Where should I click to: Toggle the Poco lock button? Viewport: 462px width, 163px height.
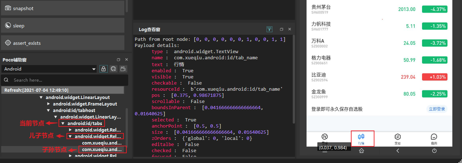pyautogui.click(x=104, y=69)
